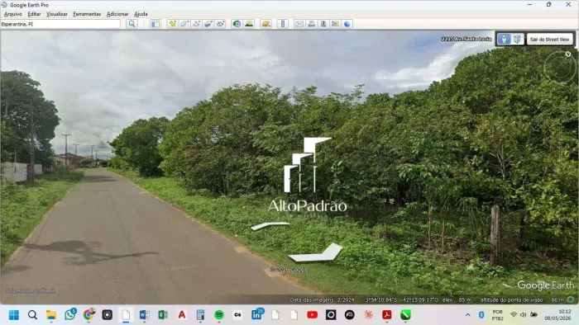The width and height of the screenshot is (579, 325).
Task: Add a placemark with the pushpin icon
Action: (x=172, y=24)
